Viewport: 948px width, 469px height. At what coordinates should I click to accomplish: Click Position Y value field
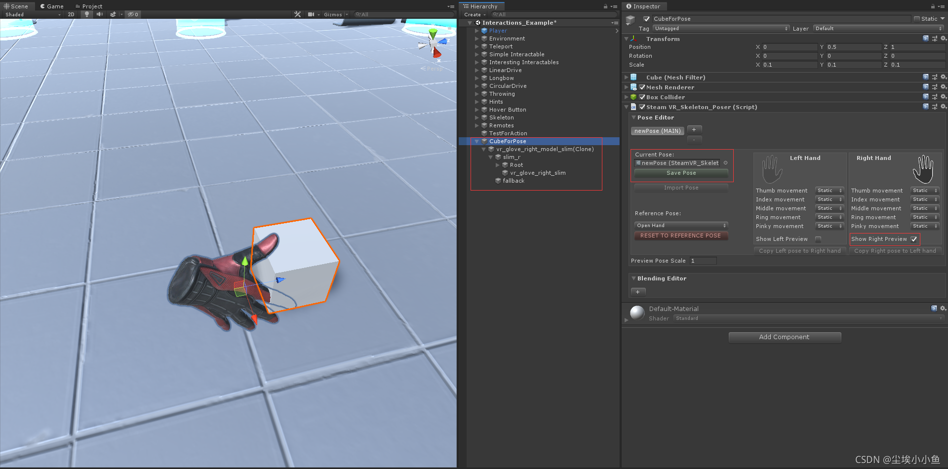854,47
